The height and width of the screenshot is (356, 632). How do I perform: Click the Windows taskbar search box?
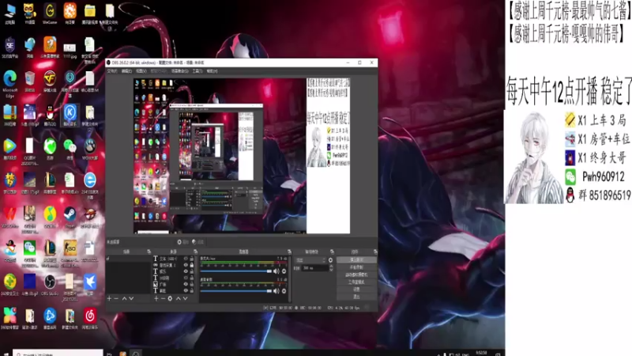pos(58,353)
